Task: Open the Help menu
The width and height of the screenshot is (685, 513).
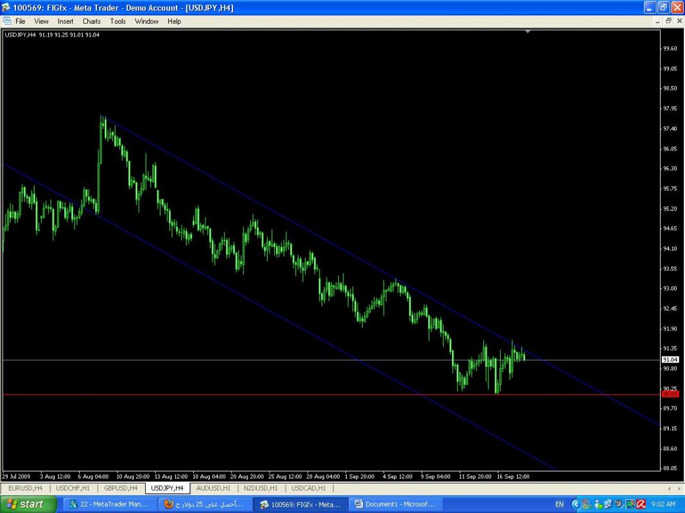Action: coord(174,21)
